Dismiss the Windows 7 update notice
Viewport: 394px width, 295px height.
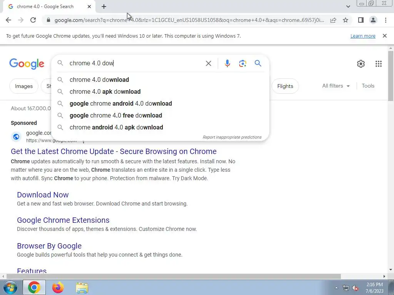coord(385,36)
